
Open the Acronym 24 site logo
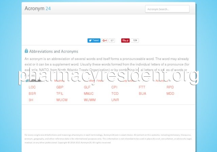coord(38,8)
